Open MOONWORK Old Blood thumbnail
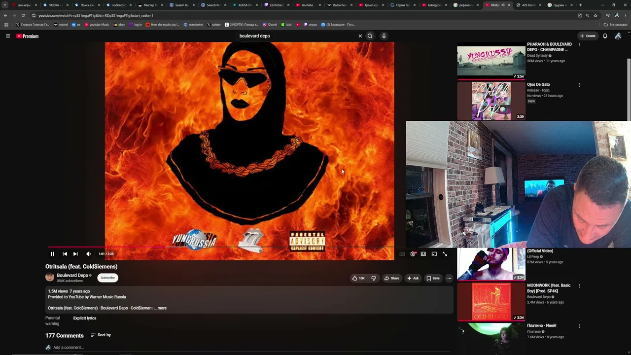The image size is (631, 355). 491,302
